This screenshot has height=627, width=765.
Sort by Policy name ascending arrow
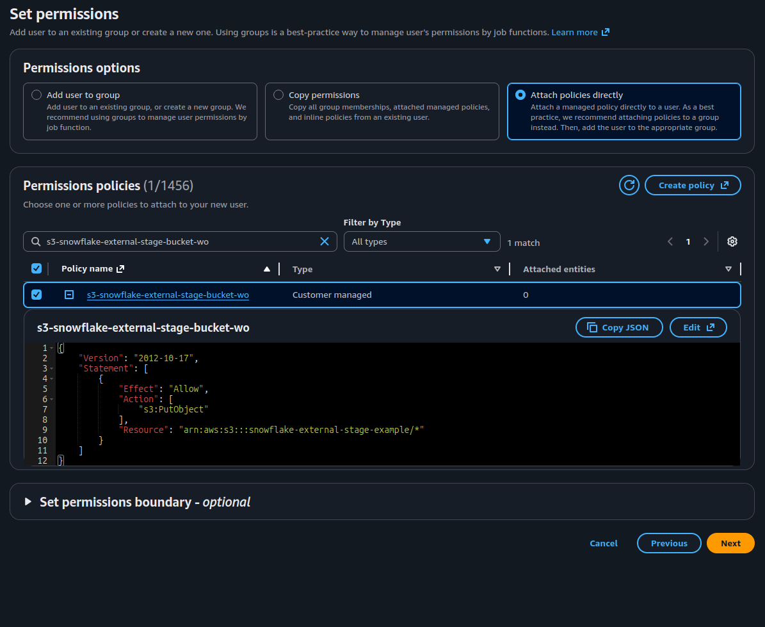[x=267, y=270]
